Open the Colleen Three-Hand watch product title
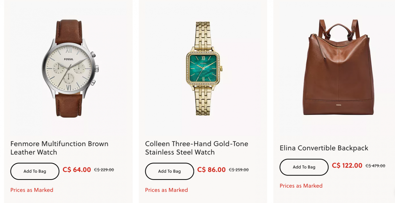395x203 pixels. tap(197, 148)
